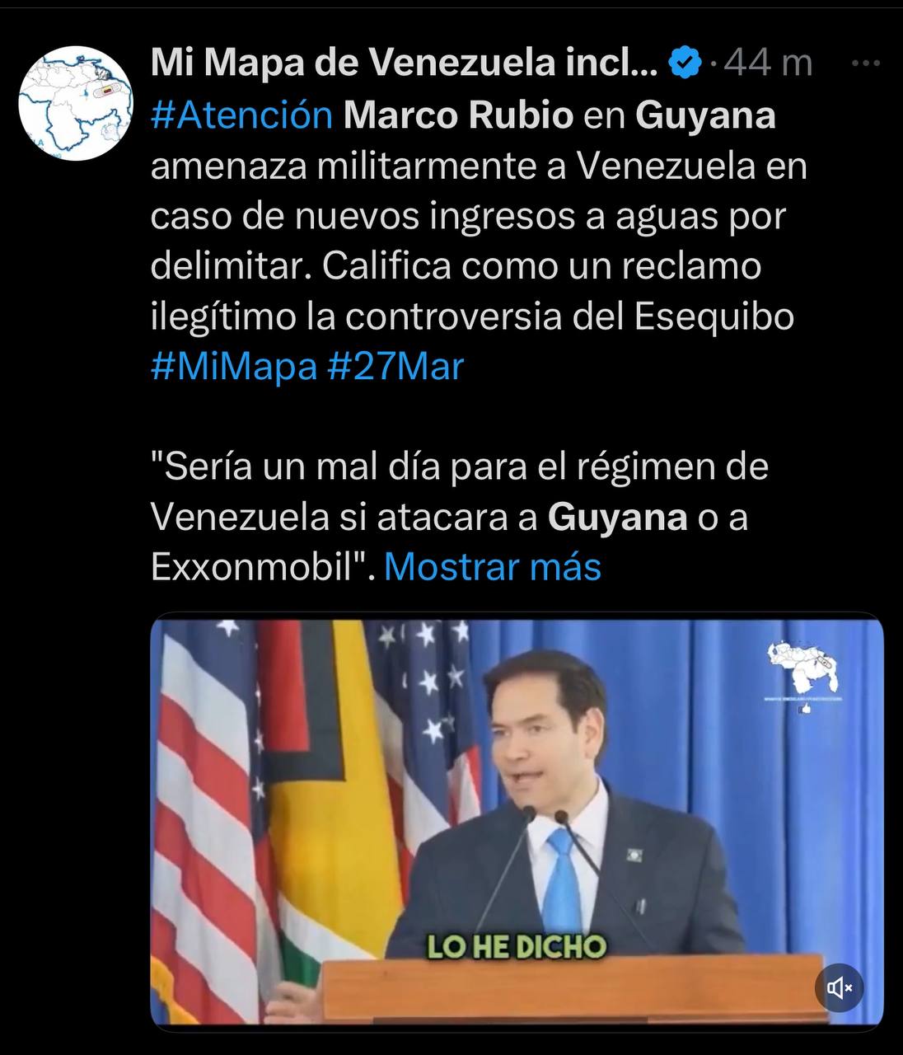Click the 44 m timestamp

[767, 63]
